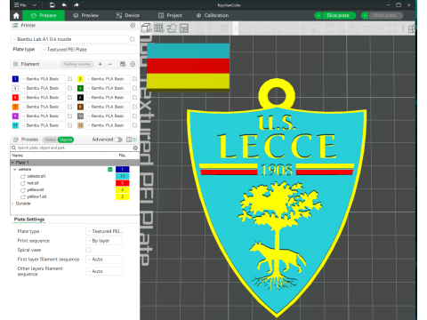Image resolution: width=427 pixels, height=320 pixels.
Task: Add a filament with plus icon
Action: tap(101, 64)
